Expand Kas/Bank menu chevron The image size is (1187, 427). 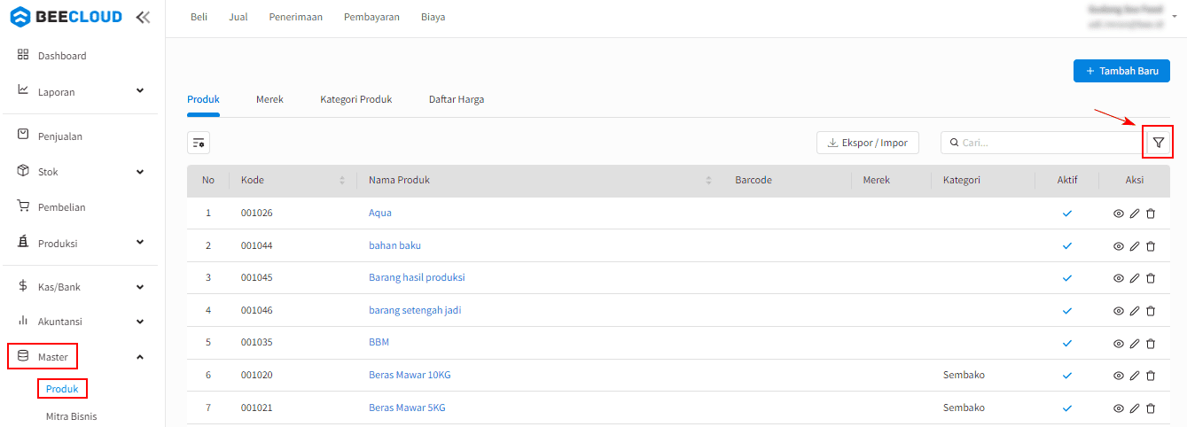(x=140, y=287)
